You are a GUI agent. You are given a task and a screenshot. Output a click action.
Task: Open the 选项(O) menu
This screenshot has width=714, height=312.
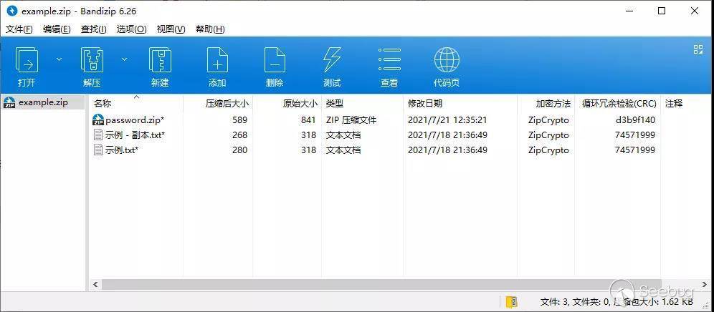132,29
